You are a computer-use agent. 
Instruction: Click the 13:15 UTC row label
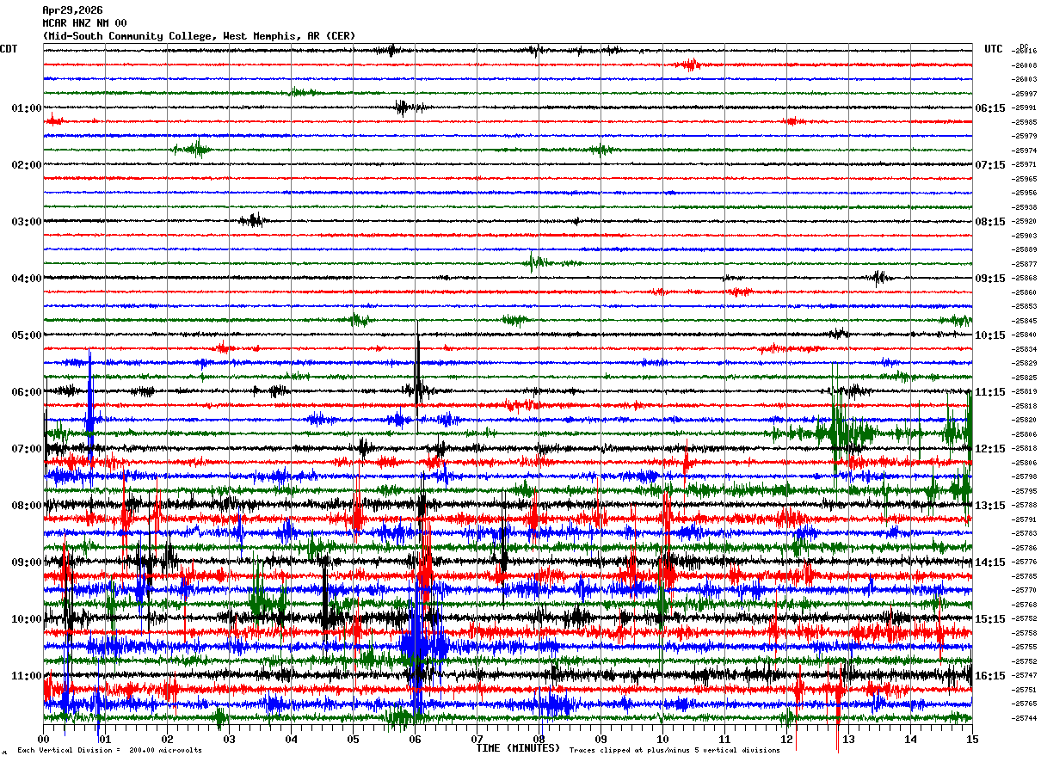point(990,505)
